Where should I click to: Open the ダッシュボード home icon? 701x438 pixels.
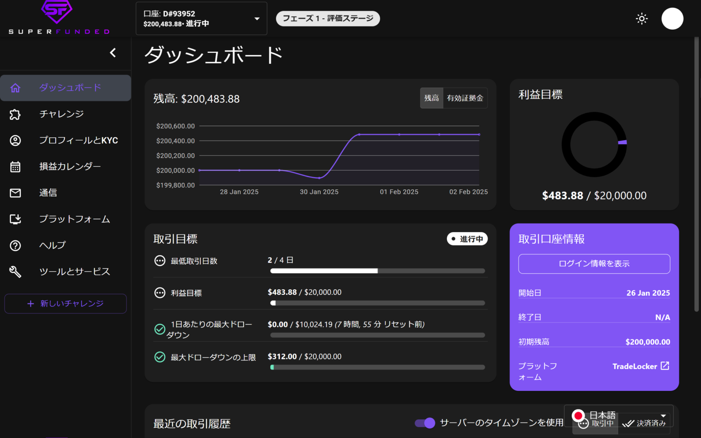coord(16,88)
